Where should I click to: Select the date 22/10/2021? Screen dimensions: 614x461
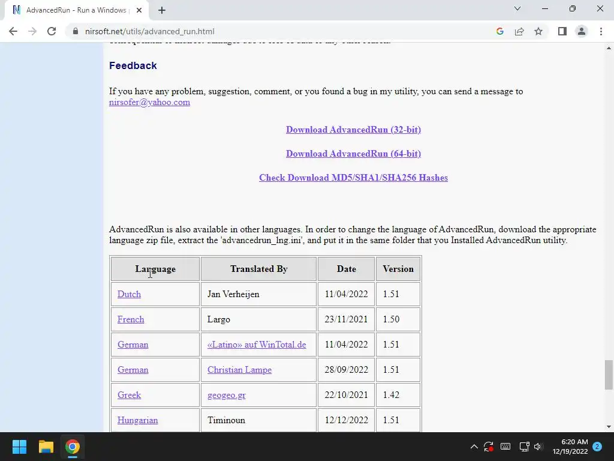346,395
